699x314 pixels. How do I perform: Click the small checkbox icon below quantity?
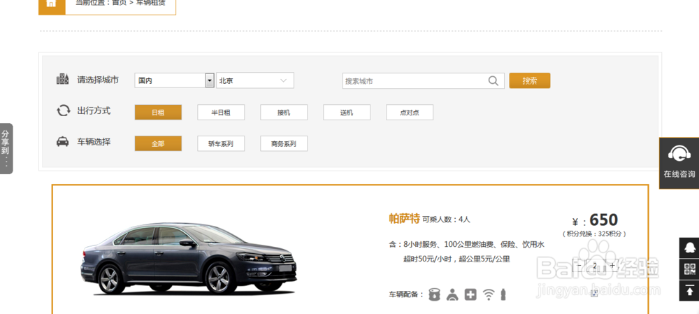coord(594,293)
